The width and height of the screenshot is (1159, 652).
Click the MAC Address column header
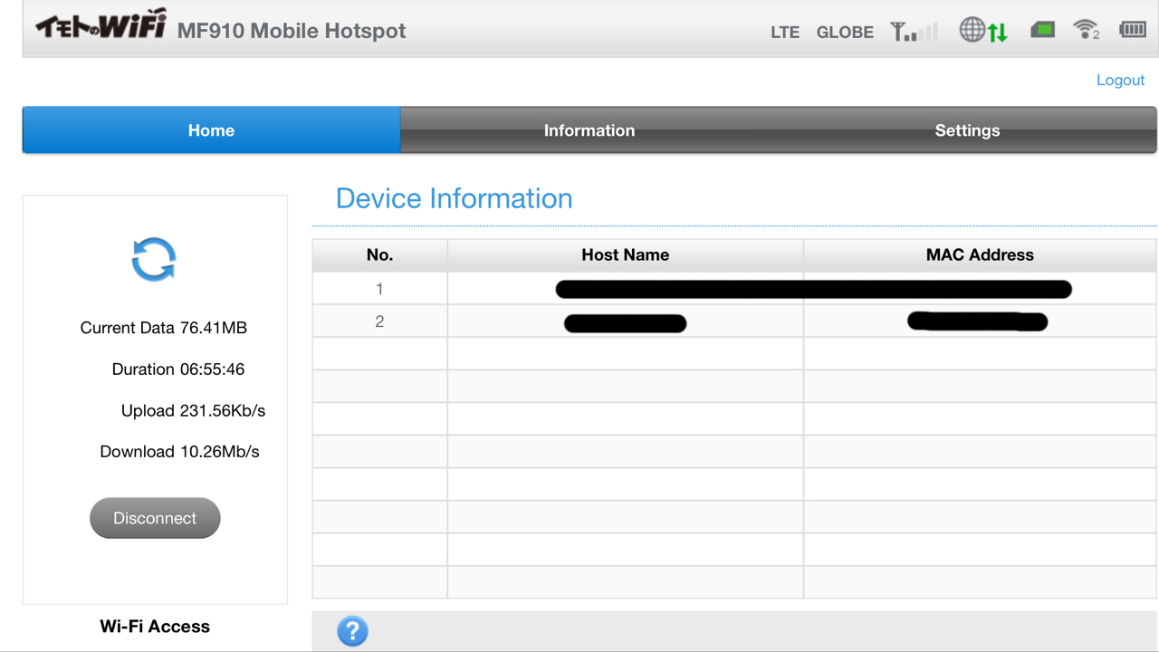click(x=980, y=255)
